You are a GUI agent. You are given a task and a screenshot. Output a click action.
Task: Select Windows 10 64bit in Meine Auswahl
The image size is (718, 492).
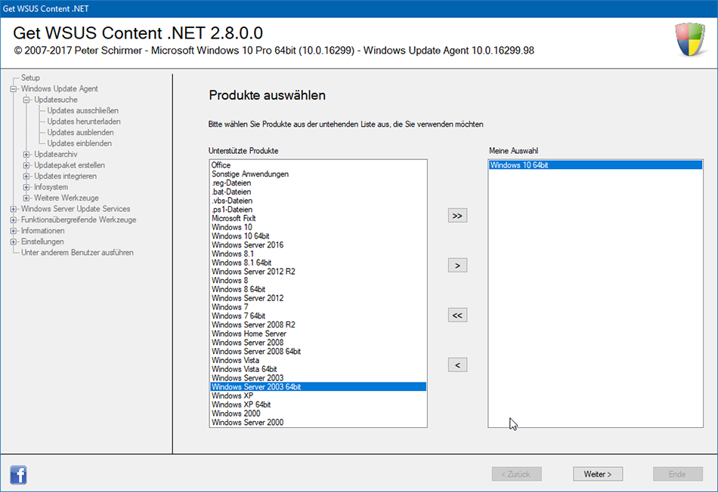[596, 165]
